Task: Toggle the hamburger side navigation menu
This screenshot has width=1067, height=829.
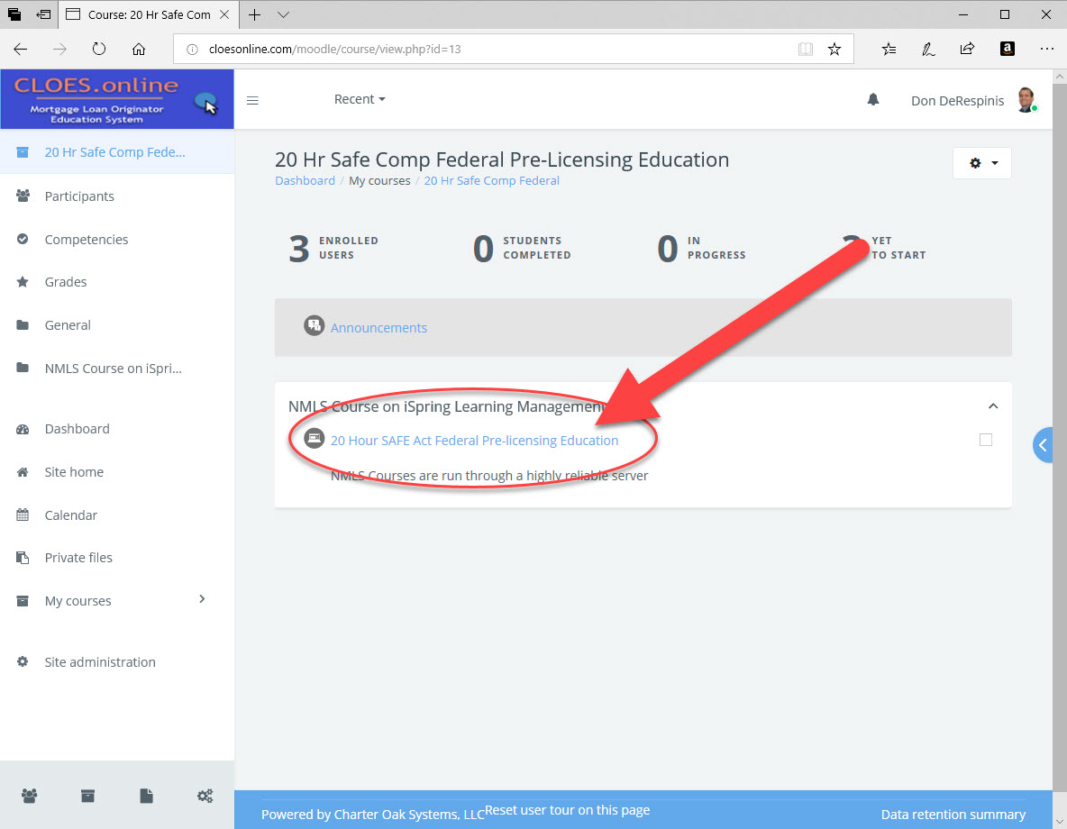Action: tap(252, 101)
